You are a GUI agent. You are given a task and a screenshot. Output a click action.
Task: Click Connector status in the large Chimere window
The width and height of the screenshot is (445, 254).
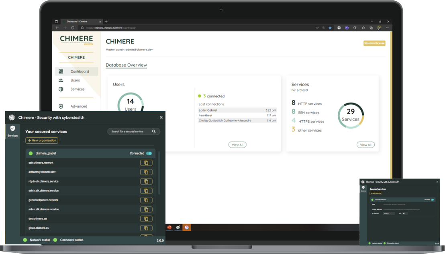coord(71,240)
